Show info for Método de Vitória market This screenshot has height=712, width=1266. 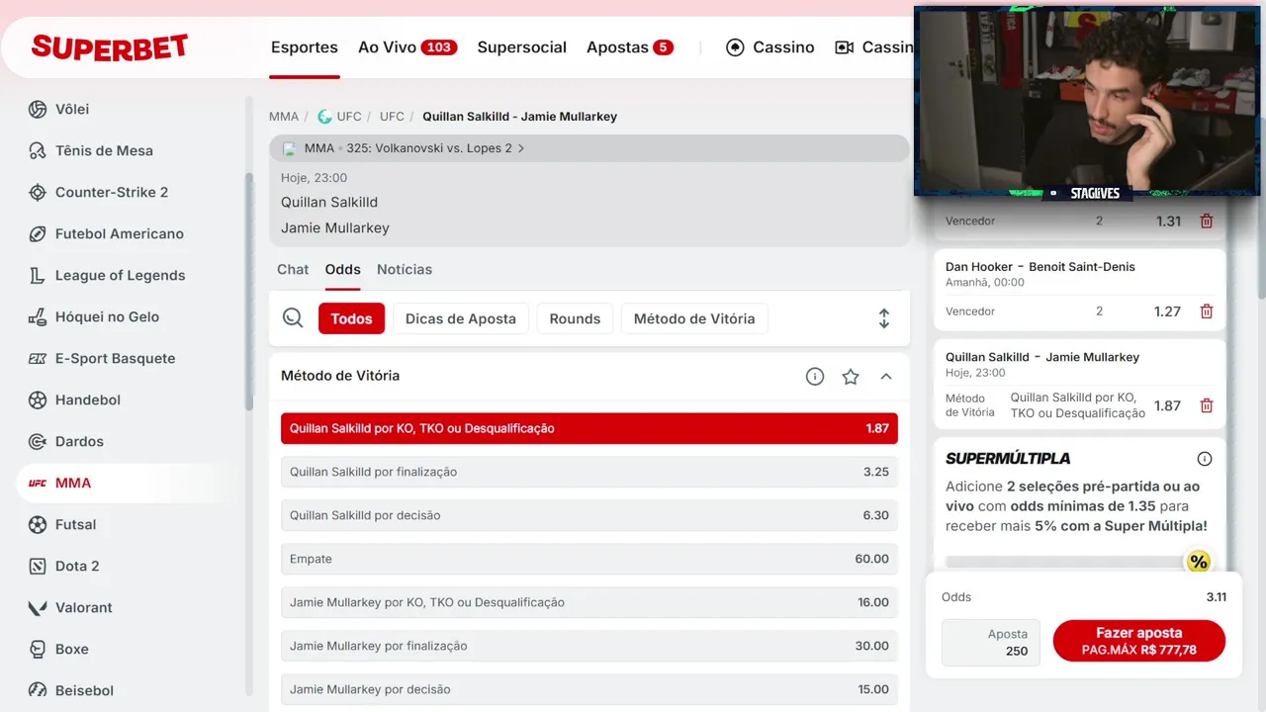coord(815,376)
